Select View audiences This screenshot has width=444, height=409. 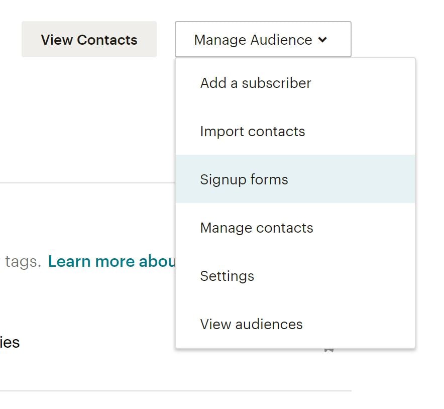coord(251,324)
